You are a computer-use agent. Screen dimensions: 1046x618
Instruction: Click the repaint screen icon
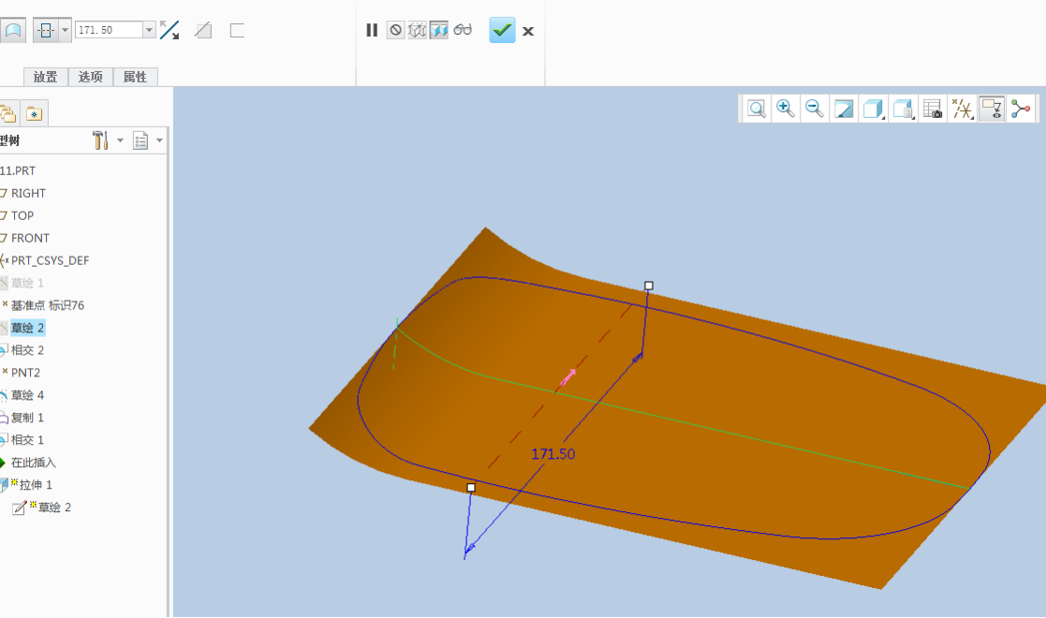coord(844,109)
